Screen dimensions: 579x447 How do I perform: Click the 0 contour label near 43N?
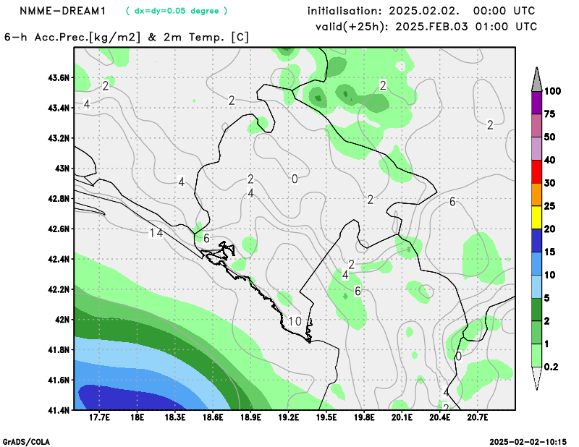point(295,179)
